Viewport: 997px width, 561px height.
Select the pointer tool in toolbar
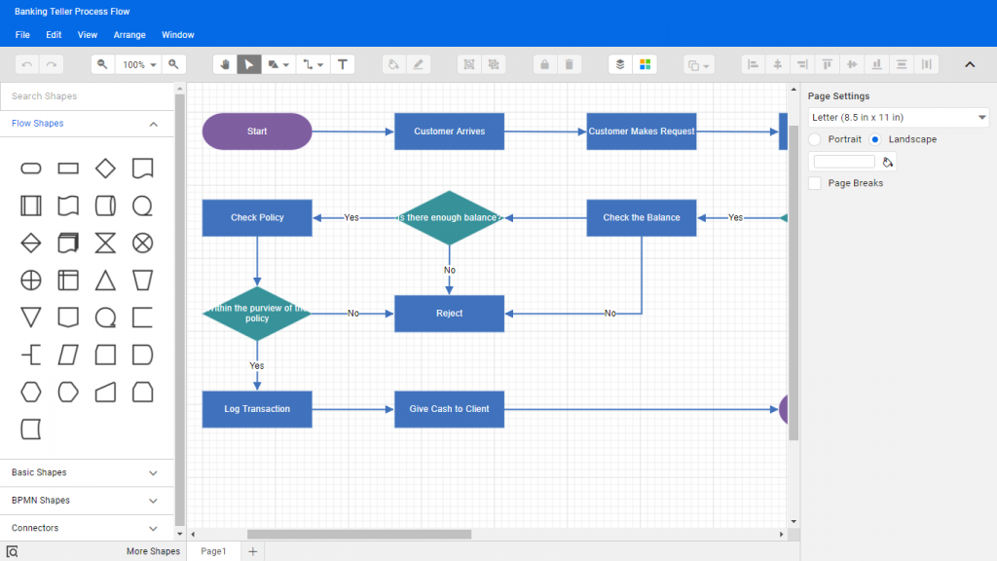click(249, 64)
